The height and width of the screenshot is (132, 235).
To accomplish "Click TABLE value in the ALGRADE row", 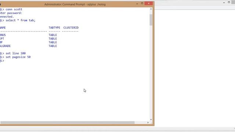I will tap(53, 46).
